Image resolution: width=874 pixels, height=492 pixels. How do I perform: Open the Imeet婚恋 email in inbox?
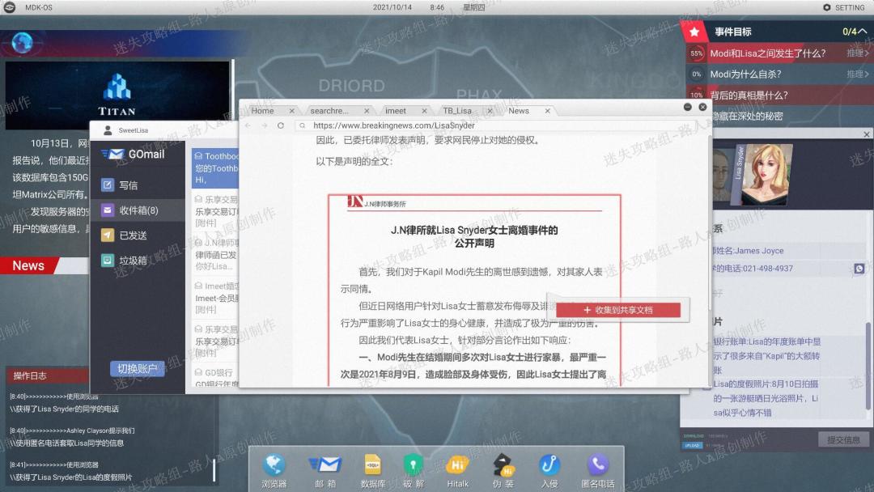(216, 298)
